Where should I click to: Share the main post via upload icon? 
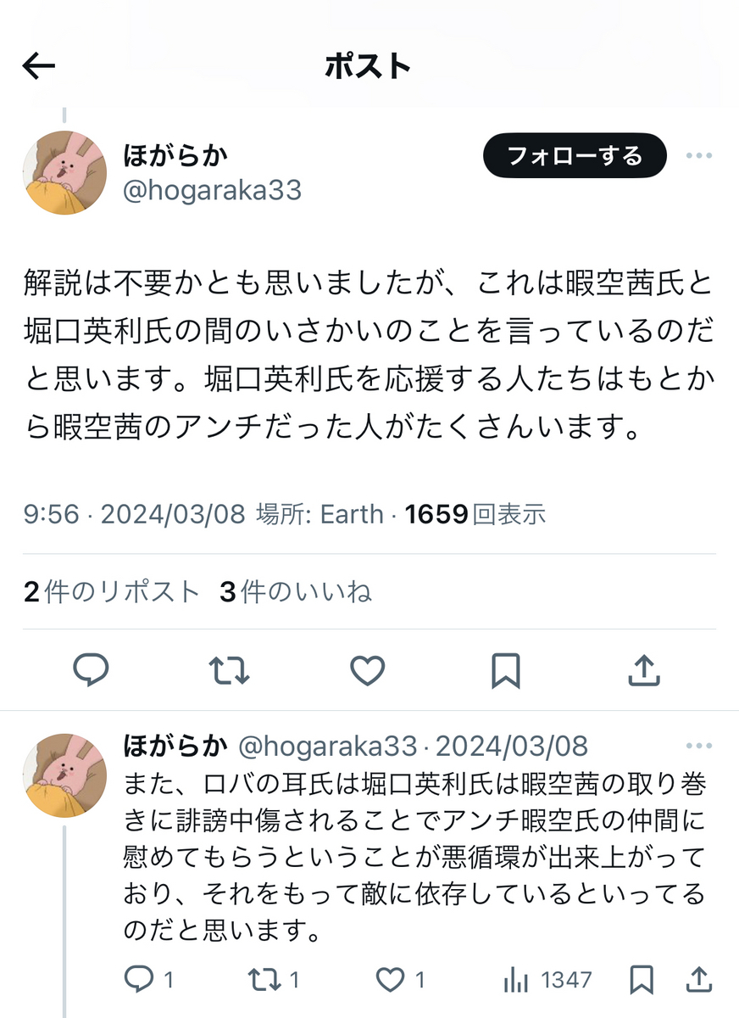(x=644, y=669)
